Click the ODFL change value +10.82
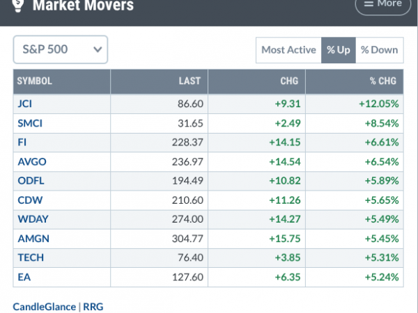Screen dimensions: 418x313 tap(285, 181)
